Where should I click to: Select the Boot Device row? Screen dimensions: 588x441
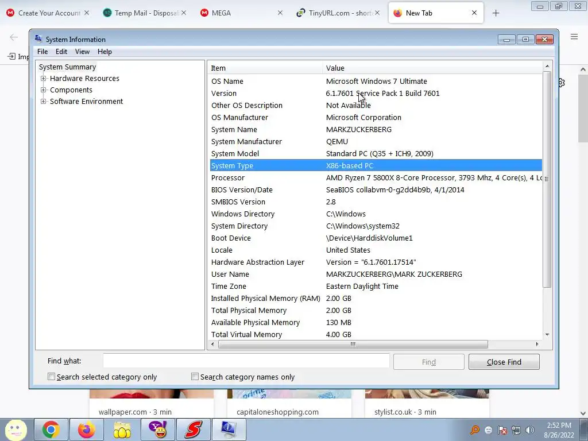point(376,238)
